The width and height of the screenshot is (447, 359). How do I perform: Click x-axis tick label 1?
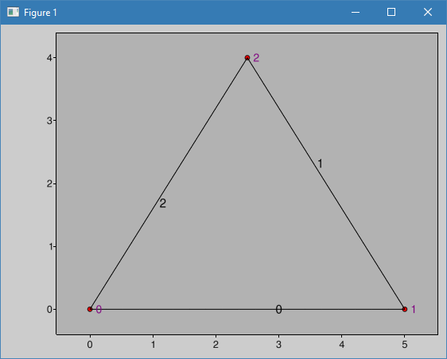[153, 345]
